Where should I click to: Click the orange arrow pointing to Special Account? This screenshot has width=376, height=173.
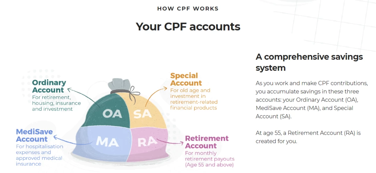155,96
